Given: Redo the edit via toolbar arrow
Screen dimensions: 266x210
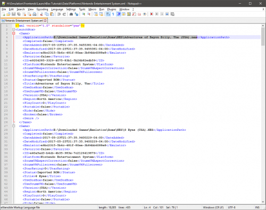Looking at the screenshot, I should [64, 14].
